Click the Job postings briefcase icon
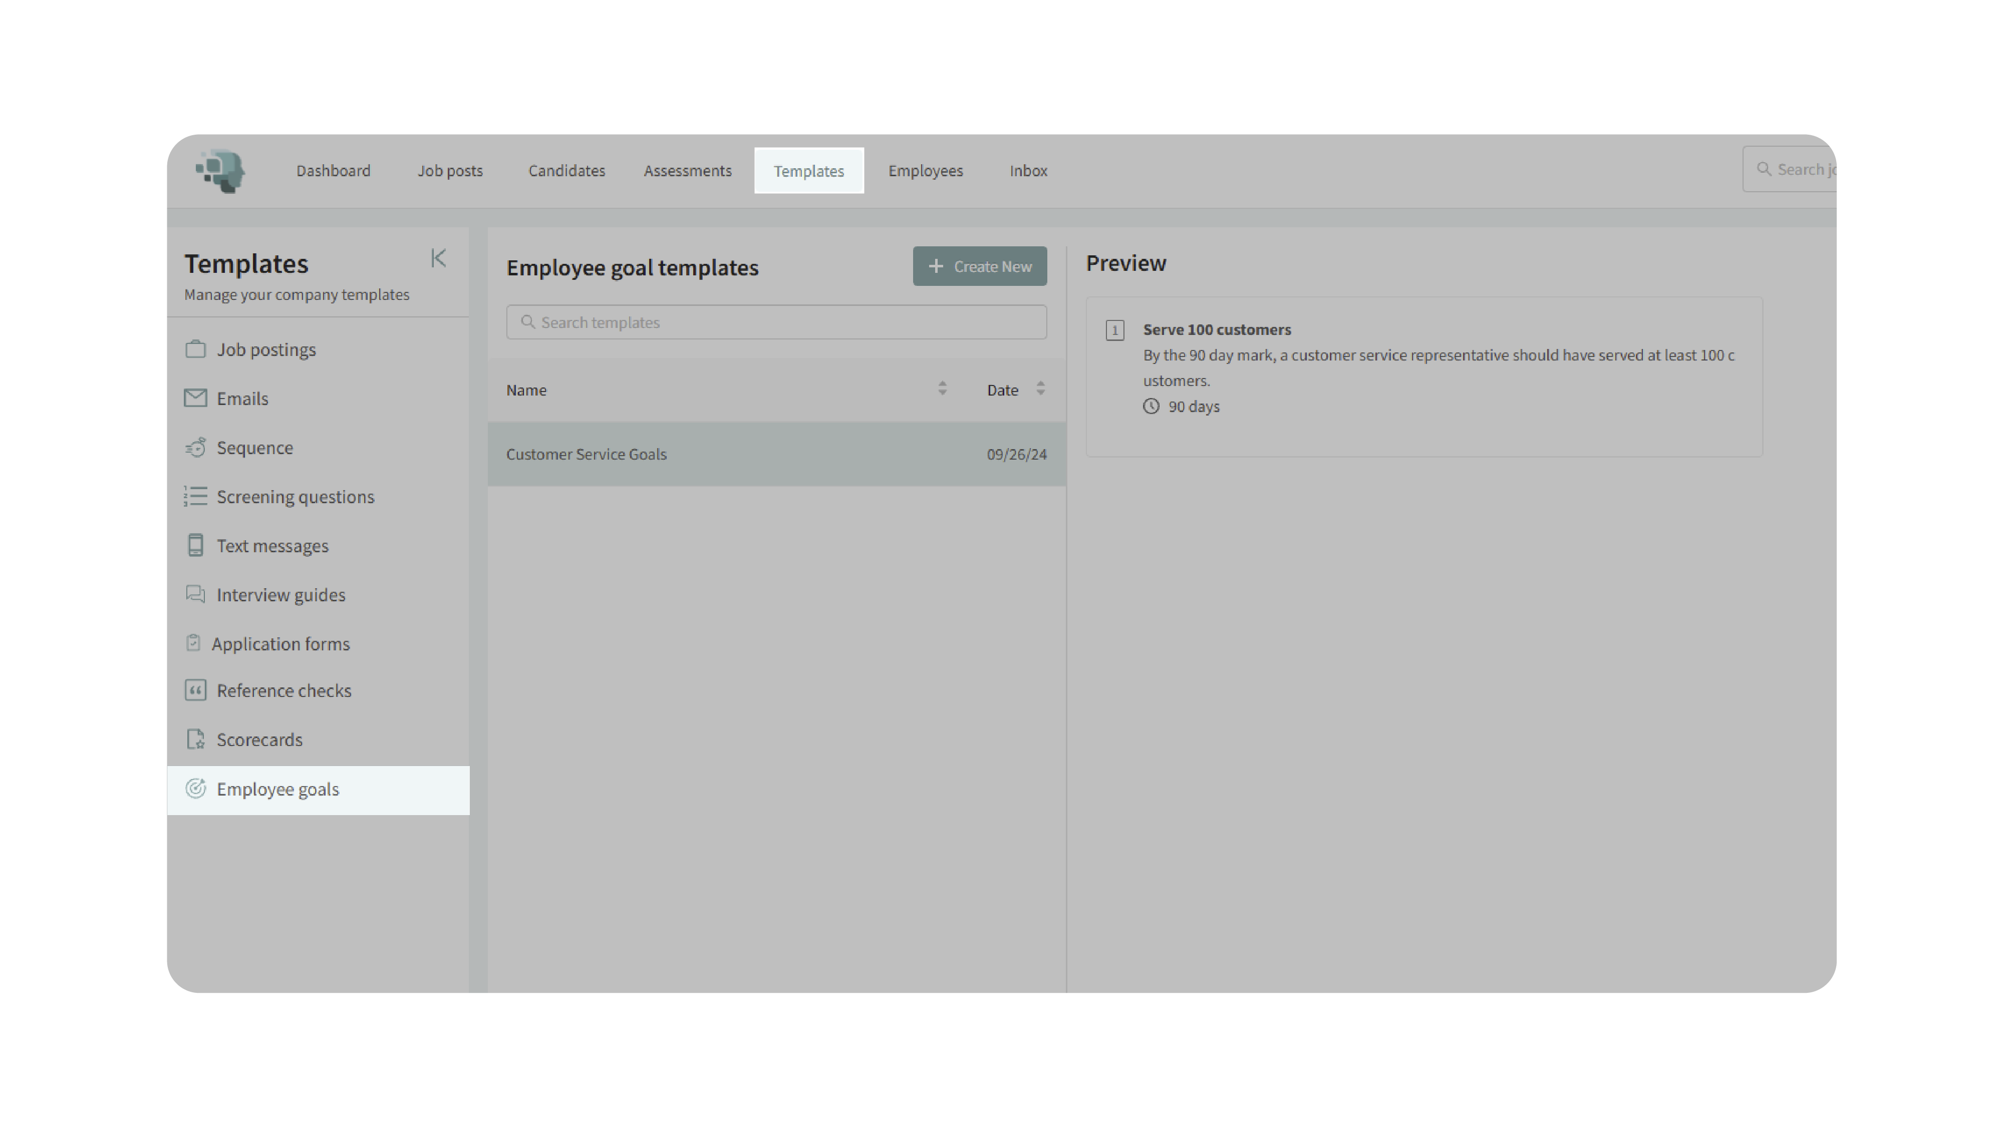 point(195,349)
